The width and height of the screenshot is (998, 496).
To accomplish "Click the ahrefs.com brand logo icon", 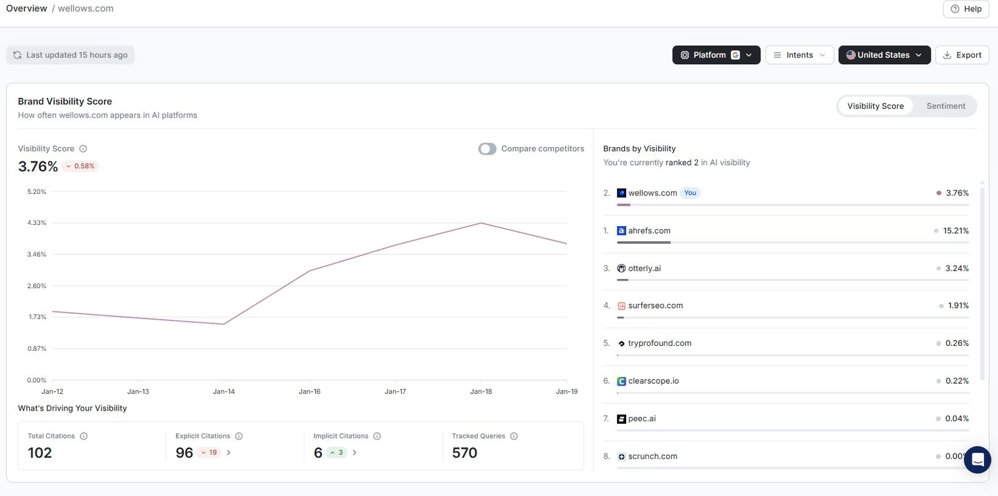I will click(x=621, y=231).
